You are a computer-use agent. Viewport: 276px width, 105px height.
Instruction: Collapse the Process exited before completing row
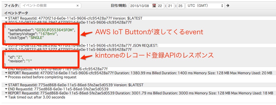[6, 77]
